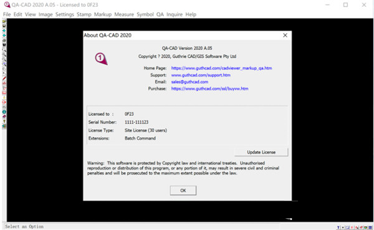Click the Update License button
374x230 pixels.
[261, 152]
